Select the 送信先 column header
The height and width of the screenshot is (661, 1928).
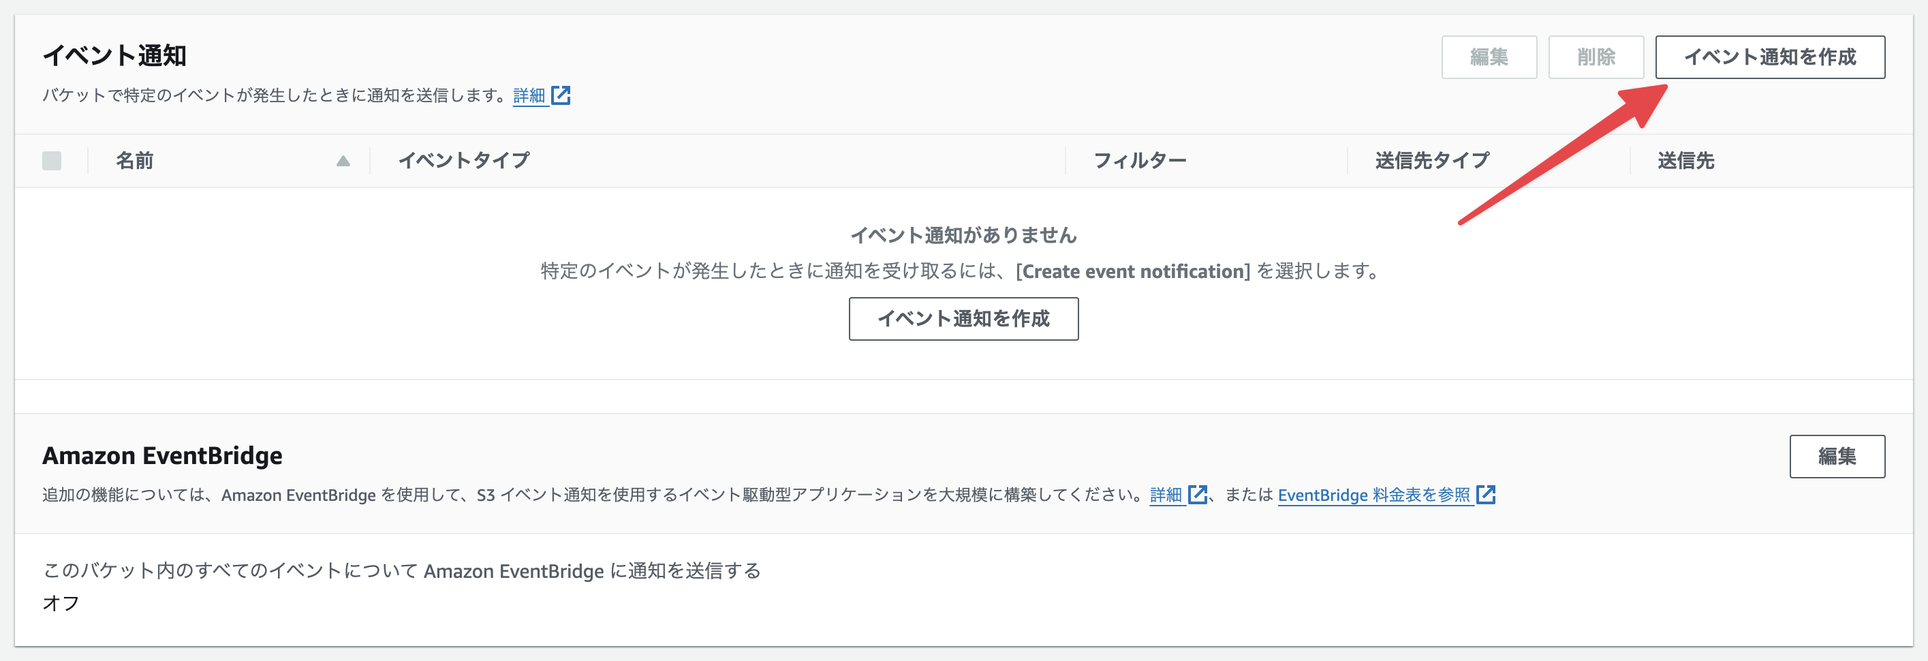tap(1685, 161)
